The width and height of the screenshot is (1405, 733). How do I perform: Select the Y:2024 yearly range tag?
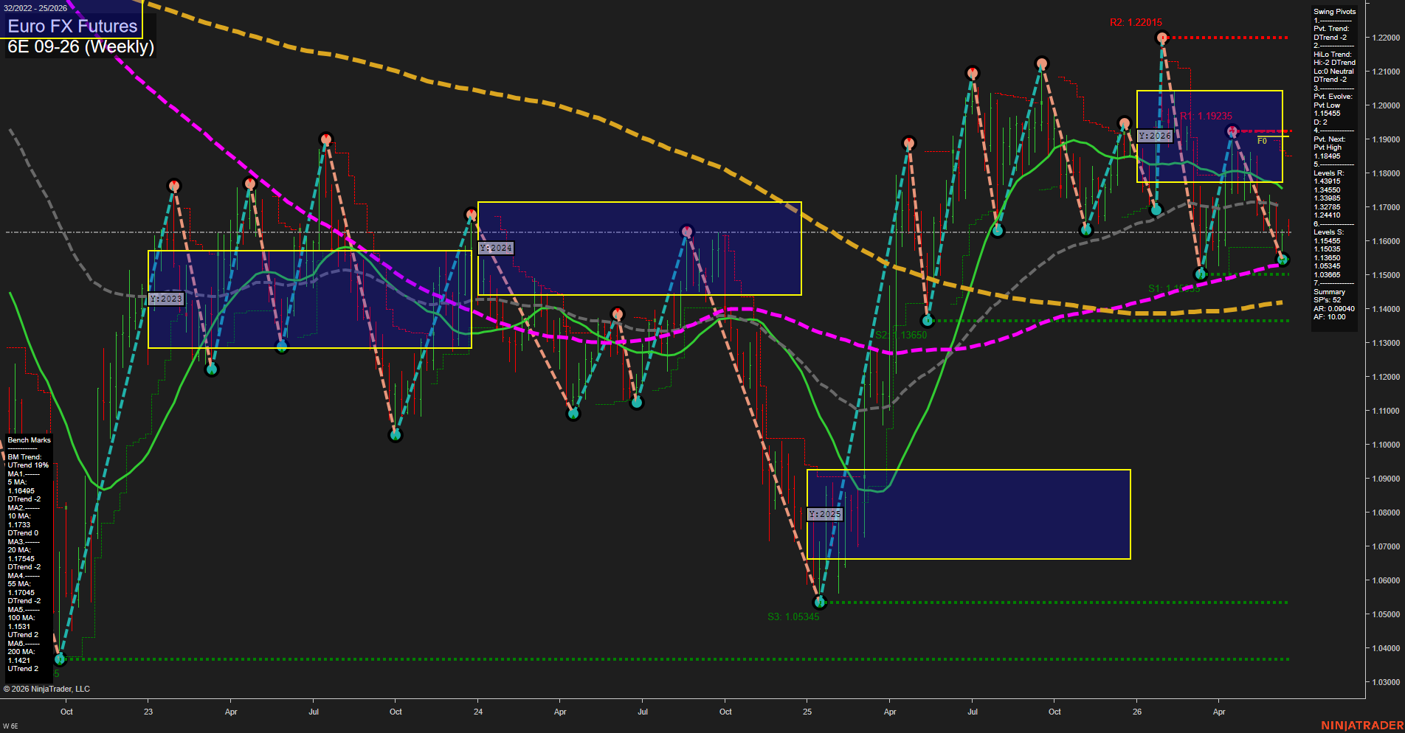tap(496, 248)
